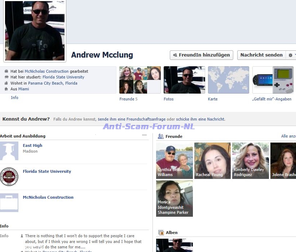Screen dimensions: 296x252
Task: Click the Freunde section people icon
Action: pos(161,136)
